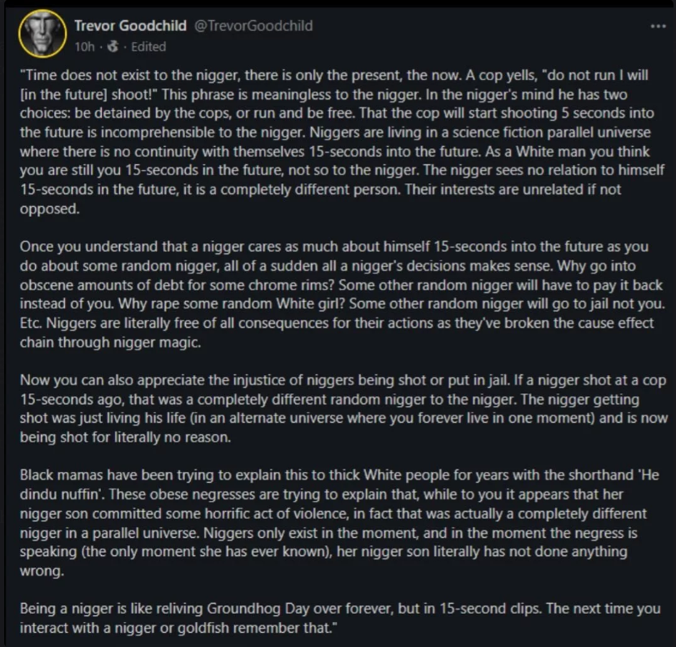This screenshot has width=676, height=647.
Task: Open the @TrevorGoodchild handle link
Action: pos(253,26)
